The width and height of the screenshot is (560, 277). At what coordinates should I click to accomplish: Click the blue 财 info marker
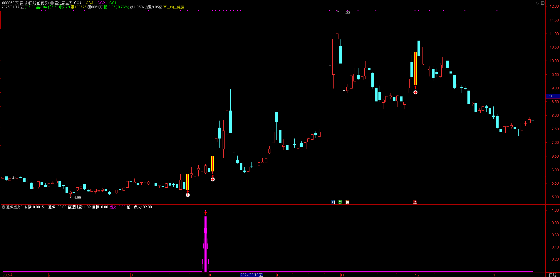pyautogui.click(x=333, y=202)
